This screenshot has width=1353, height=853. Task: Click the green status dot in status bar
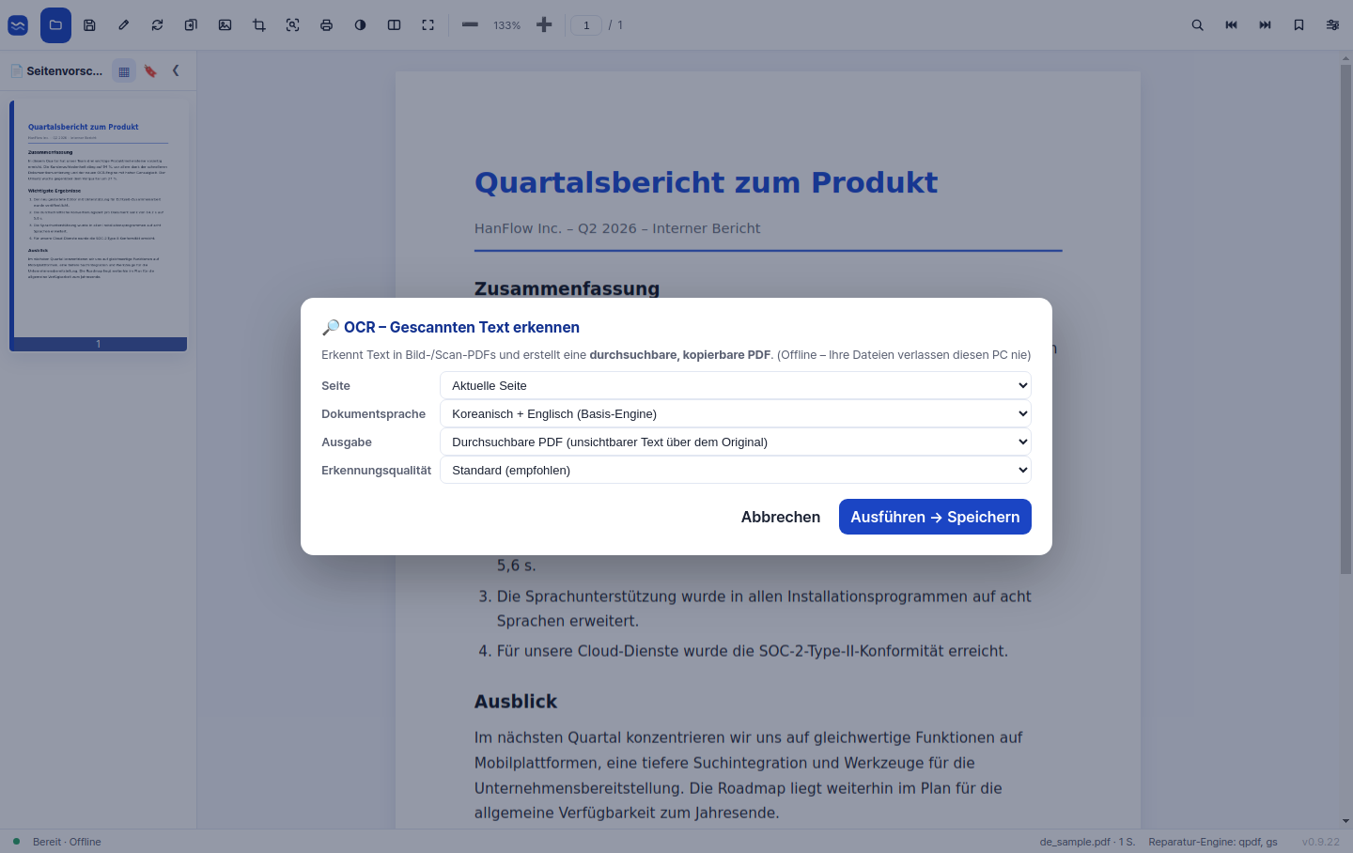[16, 842]
